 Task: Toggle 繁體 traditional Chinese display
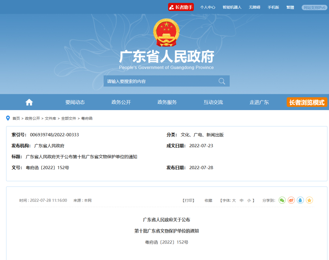pyautogui.click(x=290, y=7)
